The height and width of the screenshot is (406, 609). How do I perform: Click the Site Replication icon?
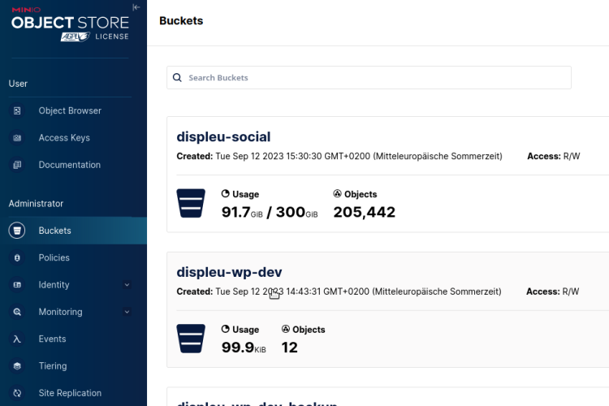click(17, 393)
